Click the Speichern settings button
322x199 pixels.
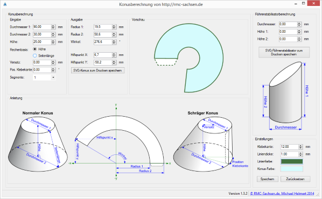point(268,179)
